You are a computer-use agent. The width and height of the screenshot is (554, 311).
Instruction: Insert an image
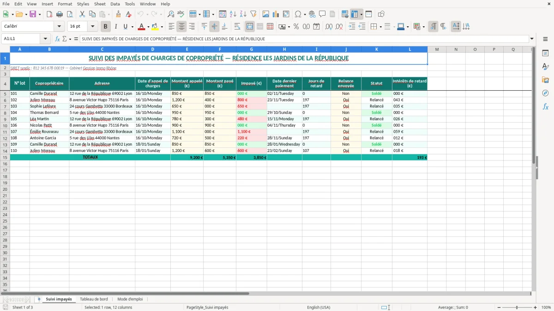click(266, 14)
